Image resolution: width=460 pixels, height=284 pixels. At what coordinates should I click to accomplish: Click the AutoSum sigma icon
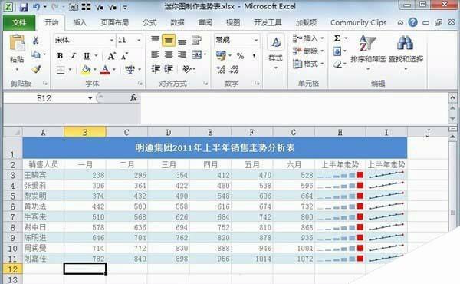point(337,38)
